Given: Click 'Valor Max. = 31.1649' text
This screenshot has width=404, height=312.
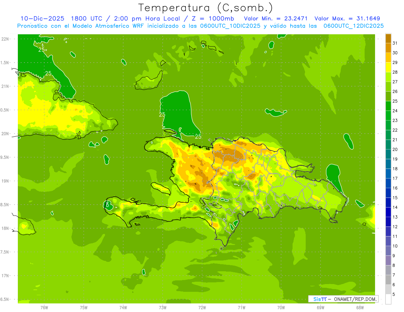Looking at the screenshot, I should click(x=347, y=19).
